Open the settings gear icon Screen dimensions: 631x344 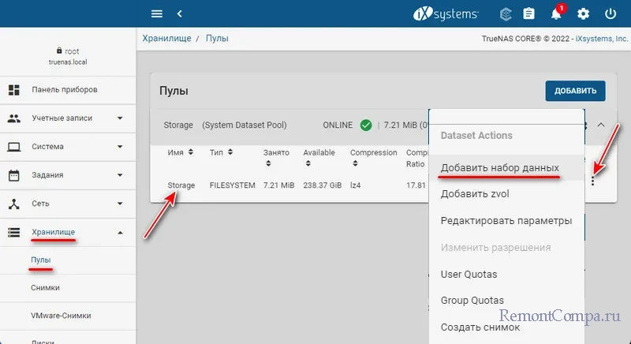584,13
